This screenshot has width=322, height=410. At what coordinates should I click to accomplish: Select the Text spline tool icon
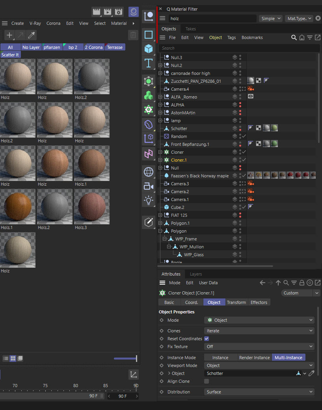coord(149,63)
